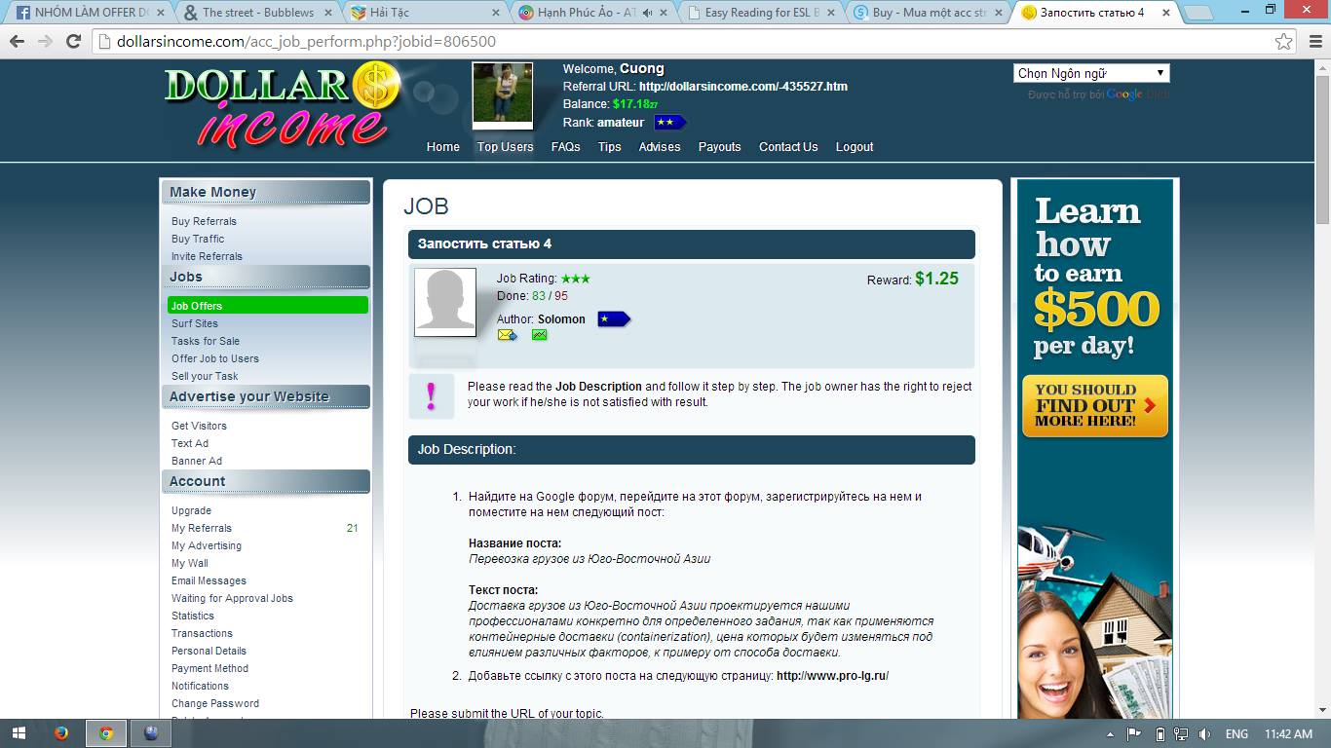The width and height of the screenshot is (1331, 748).
Task: Switch to the Buy - Mua một acc tab
Action: click(x=929, y=13)
